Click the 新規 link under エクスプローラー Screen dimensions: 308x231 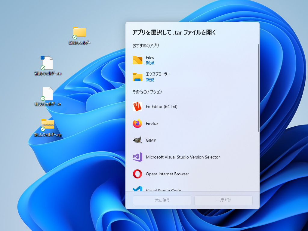pos(150,80)
